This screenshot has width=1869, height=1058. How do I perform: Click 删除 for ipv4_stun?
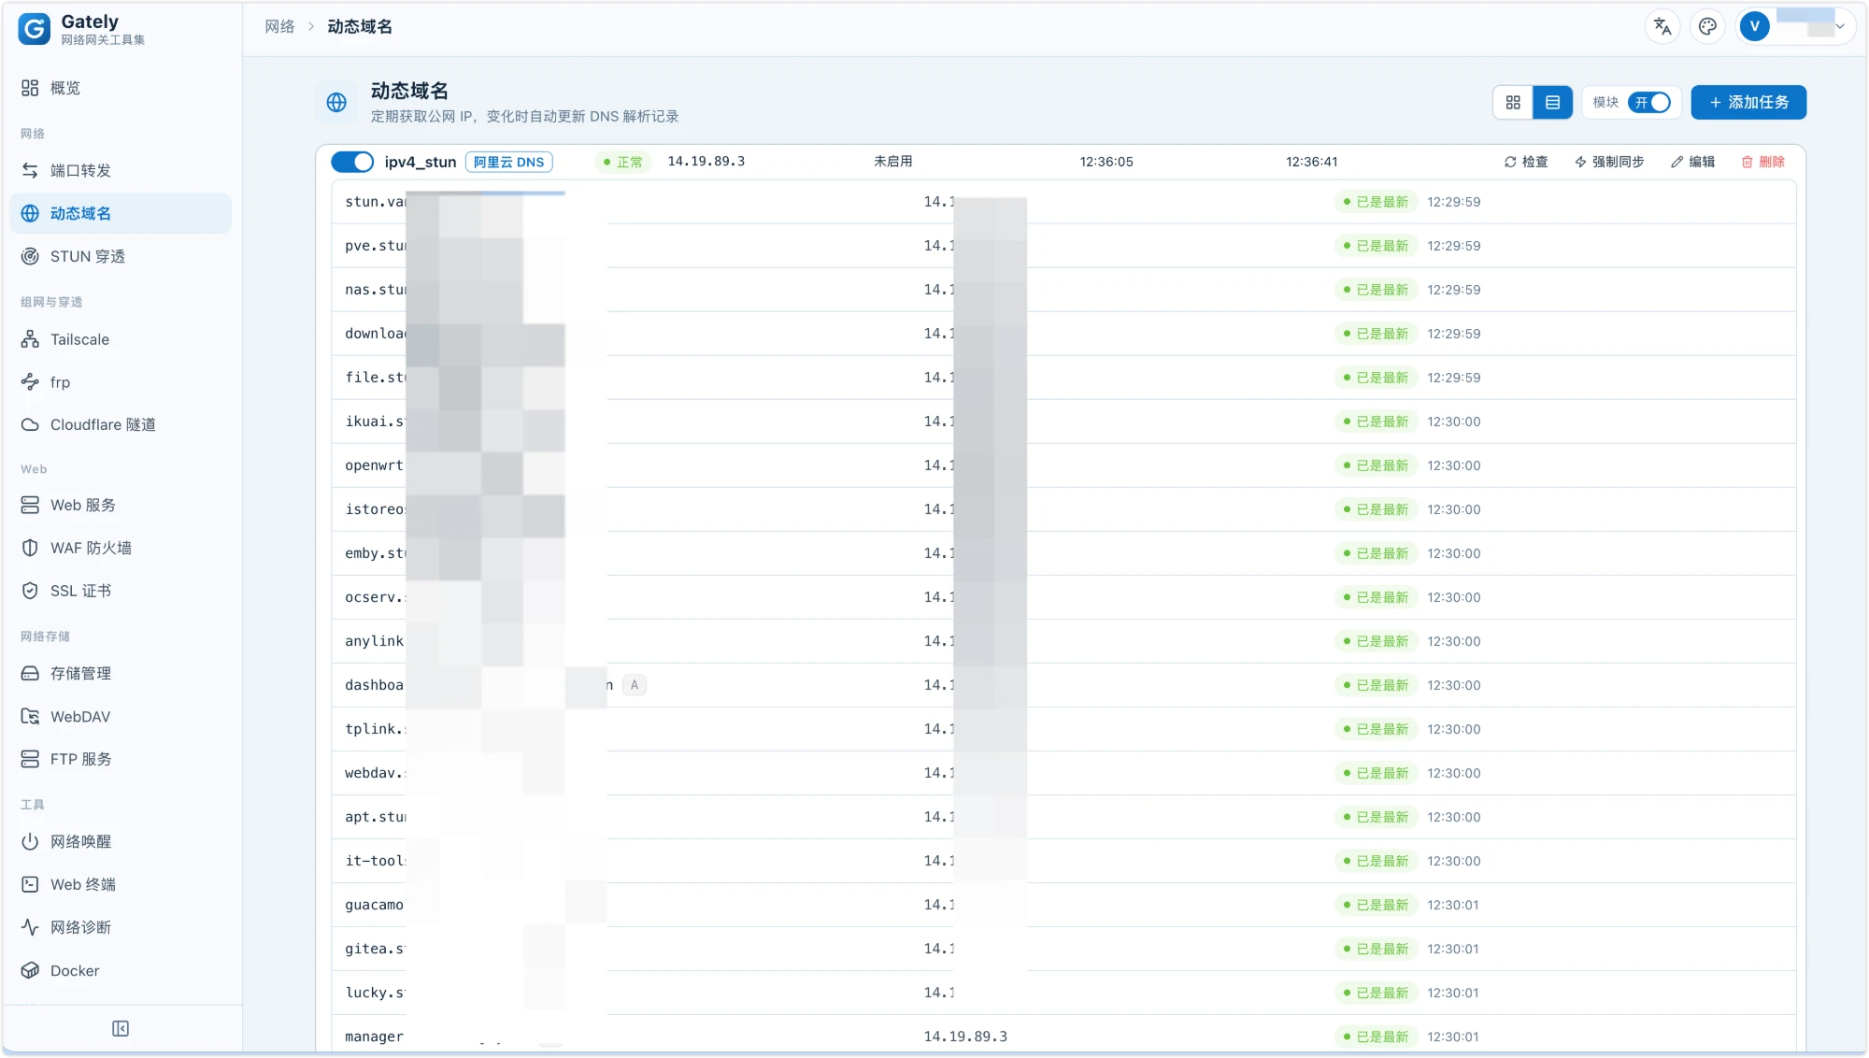pos(1762,162)
